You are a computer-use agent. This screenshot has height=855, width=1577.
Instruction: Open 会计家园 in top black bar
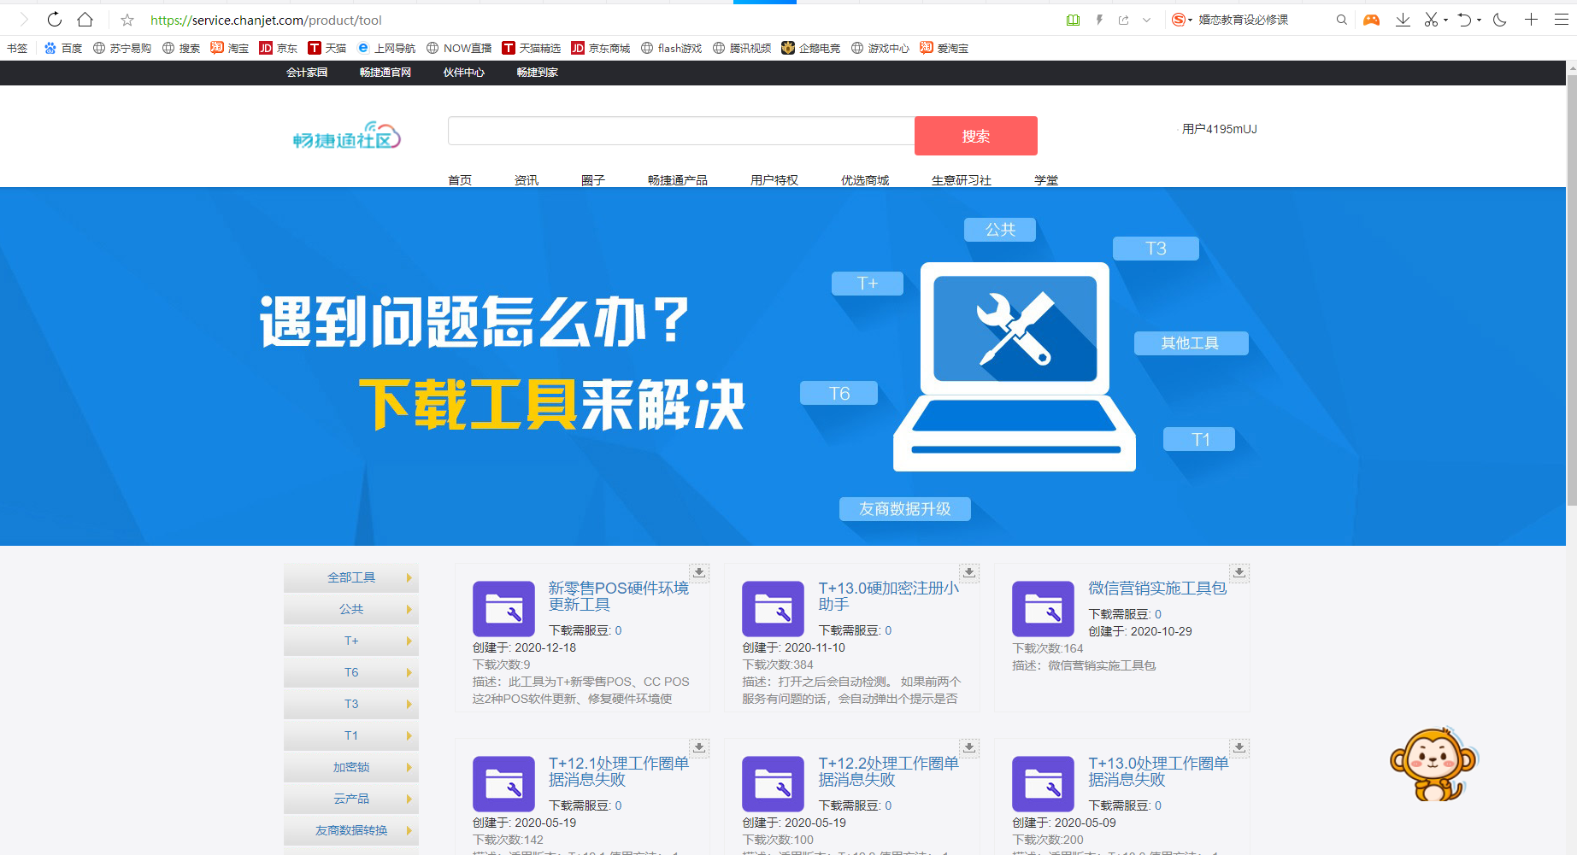(x=307, y=73)
